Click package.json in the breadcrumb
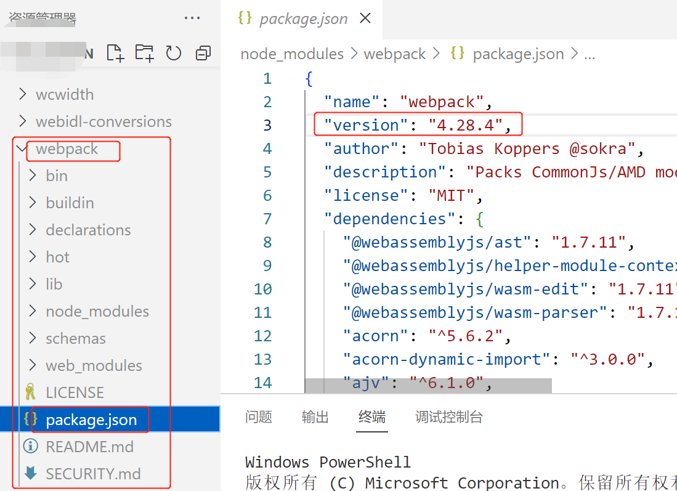The image size is (677, 491). pyautogui.click(x=518, y=54)
